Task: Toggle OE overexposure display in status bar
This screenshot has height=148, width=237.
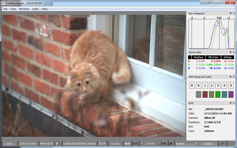Action: [165, 144]
